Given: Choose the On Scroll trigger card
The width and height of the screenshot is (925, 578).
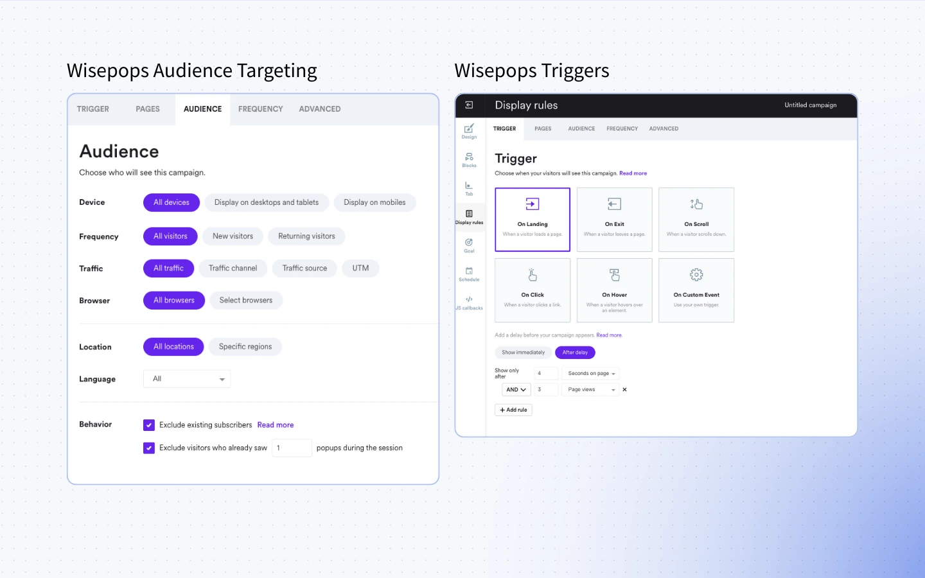Looking at the screenshot, I should [x=696, y=220].
